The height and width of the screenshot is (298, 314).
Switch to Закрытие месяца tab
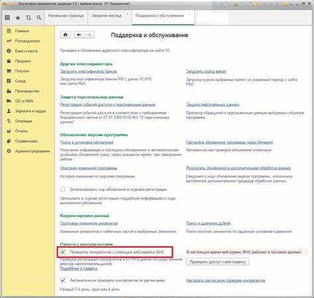pos(107,16)
